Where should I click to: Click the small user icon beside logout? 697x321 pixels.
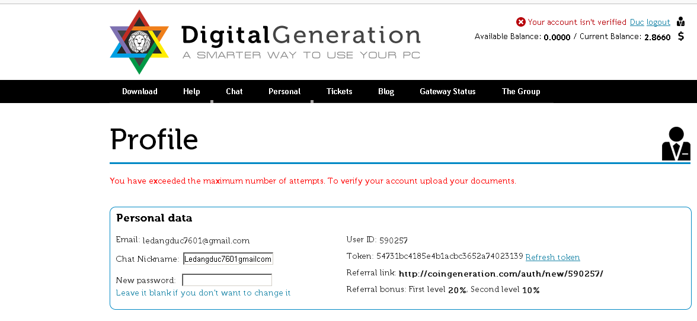(x=680, y=22)
